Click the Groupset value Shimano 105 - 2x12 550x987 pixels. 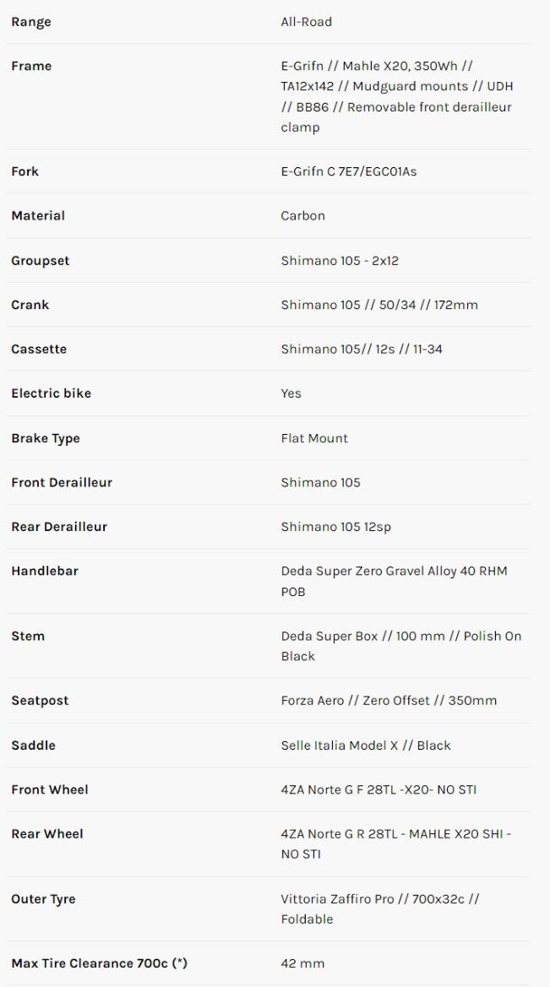coord(340,261)
